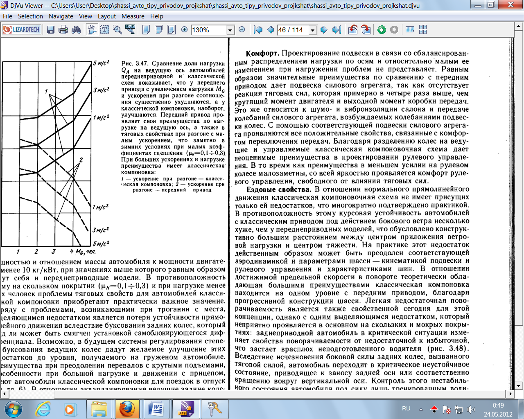
Task: Switch to continuous page layout icon
Action: 159,29
